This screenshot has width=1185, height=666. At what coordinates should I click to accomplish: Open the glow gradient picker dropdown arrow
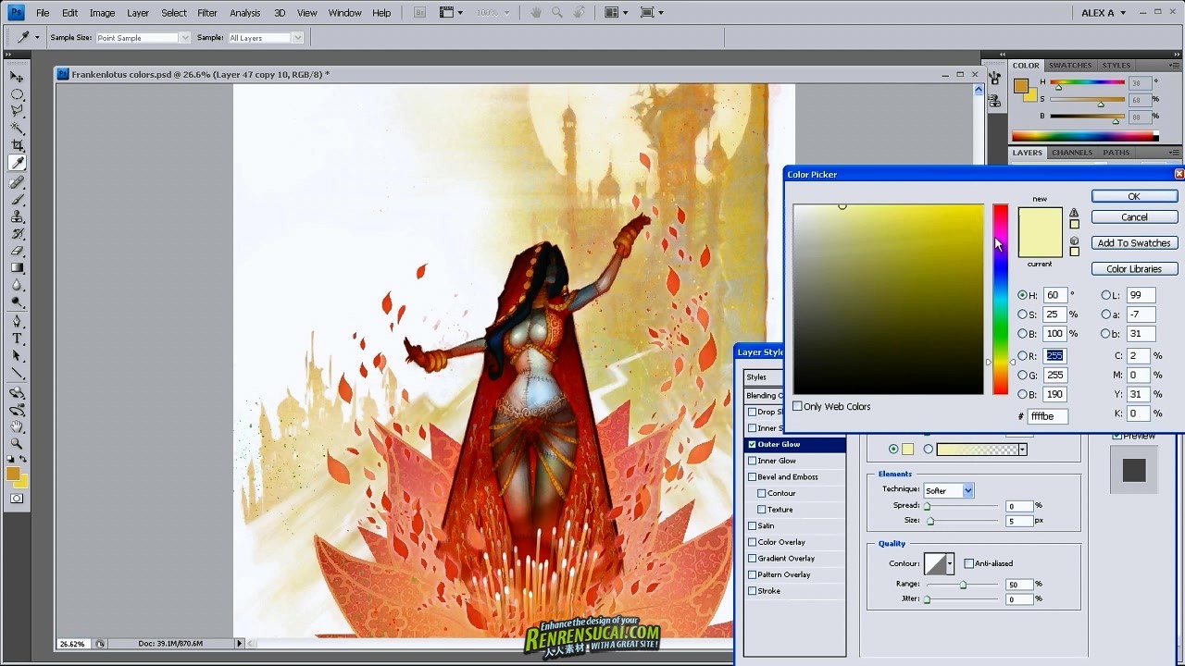click(1022, 450)
